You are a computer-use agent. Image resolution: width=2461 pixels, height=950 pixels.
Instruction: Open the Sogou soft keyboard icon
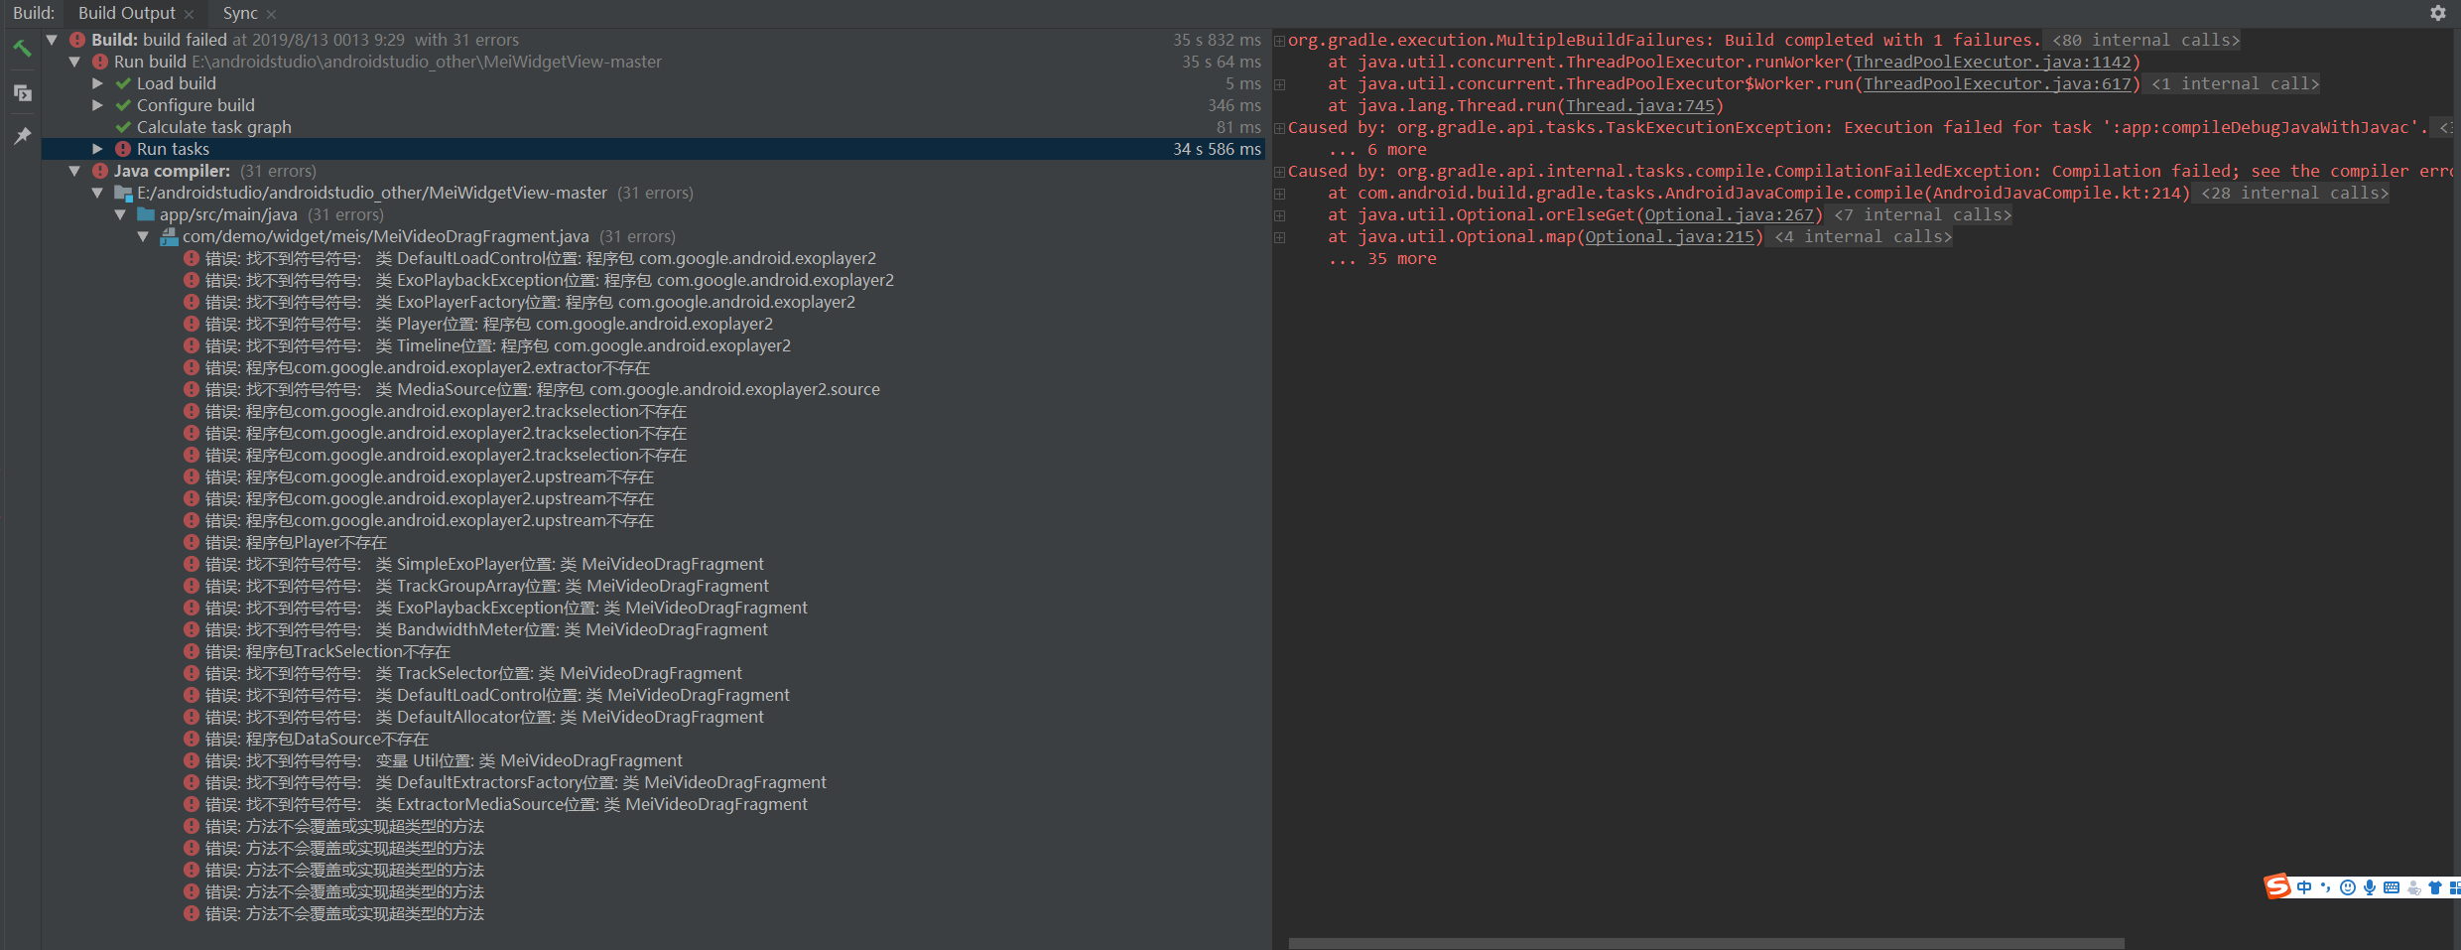point(2393,886)
